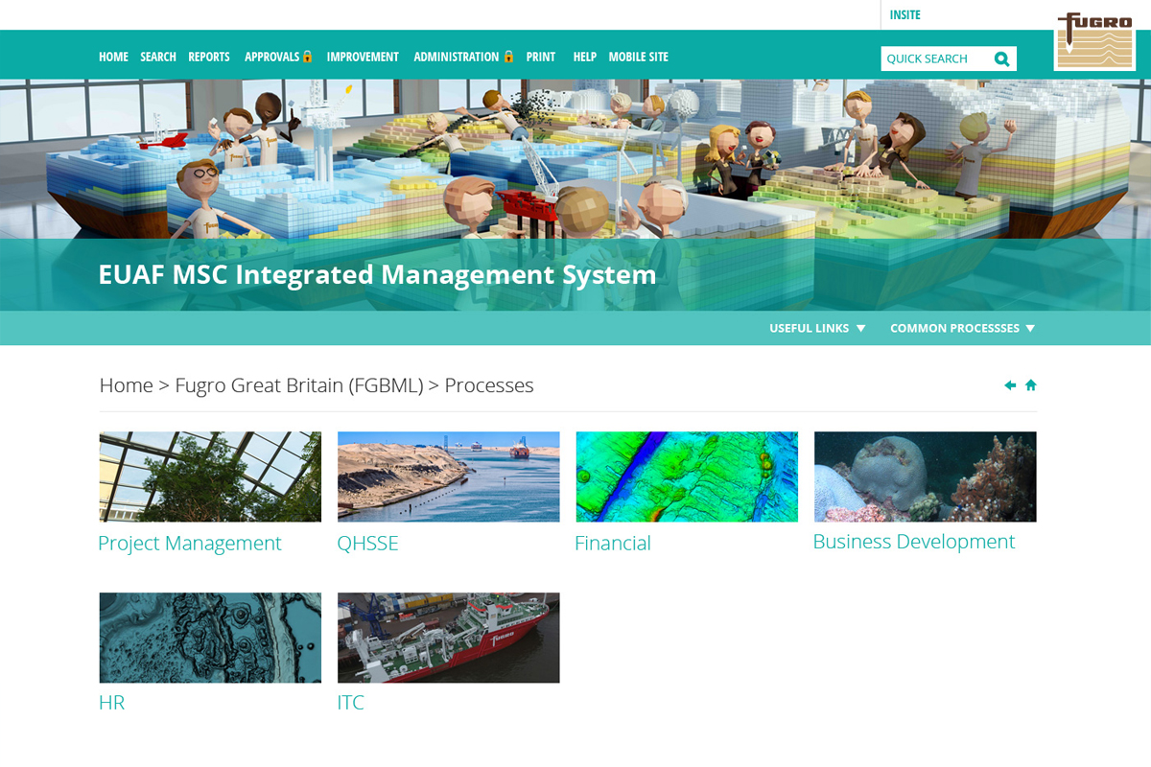Click the home icon near breadcrumb
Image resolution: width=1151 pixels, height=767 pixels.
(1031, 385)
